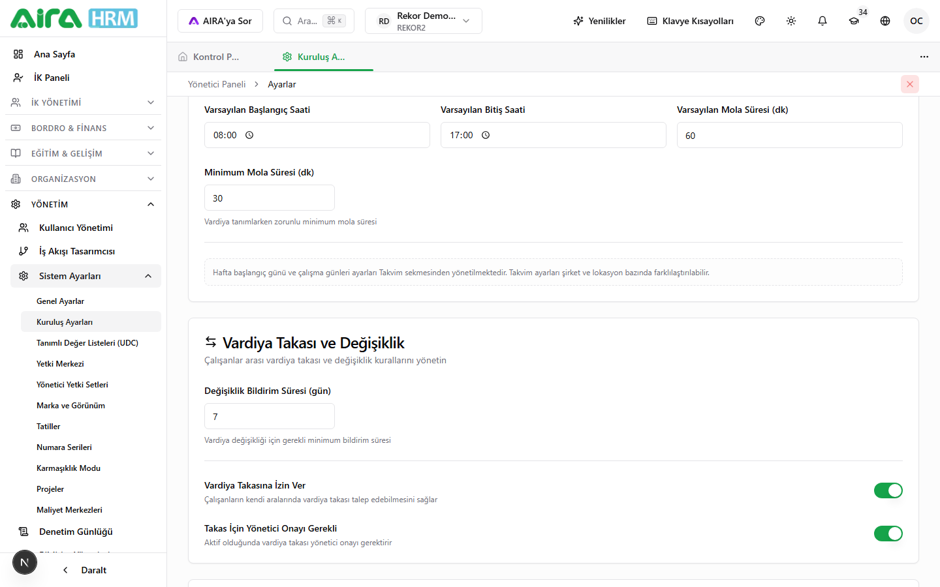
Task: Click the clock icon in Varsayılan Bitiş Saati
Action: click(486, 135)
